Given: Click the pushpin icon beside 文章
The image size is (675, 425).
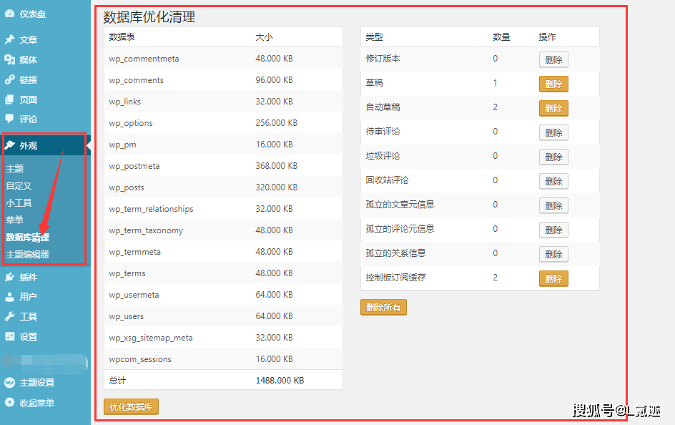Looking at the screenshot, I should pos(9,39).
